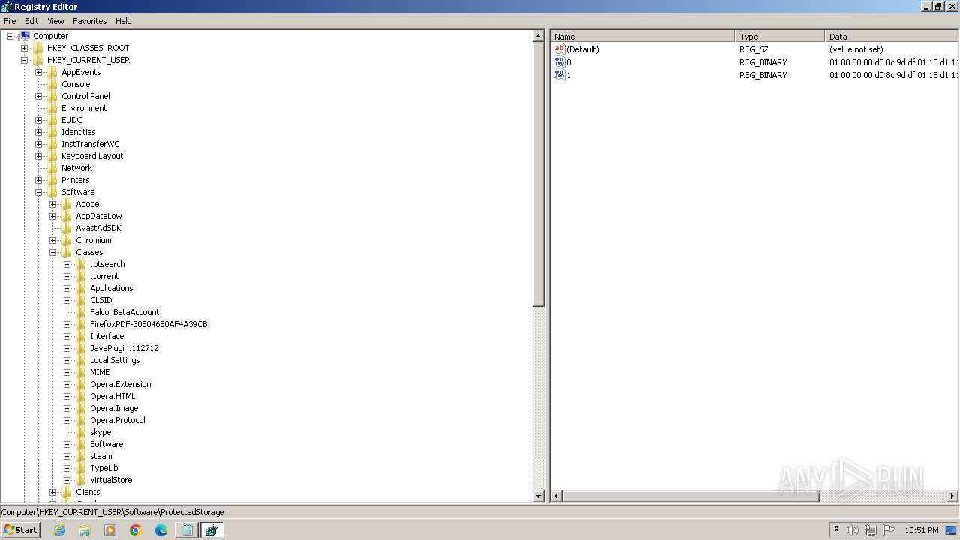Sort values by Data column header

tap(892, 36)
